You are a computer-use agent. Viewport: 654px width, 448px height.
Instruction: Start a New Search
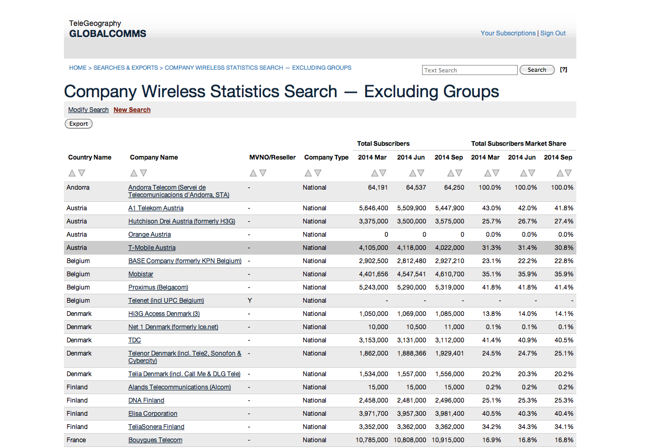(x=132, y=110)
